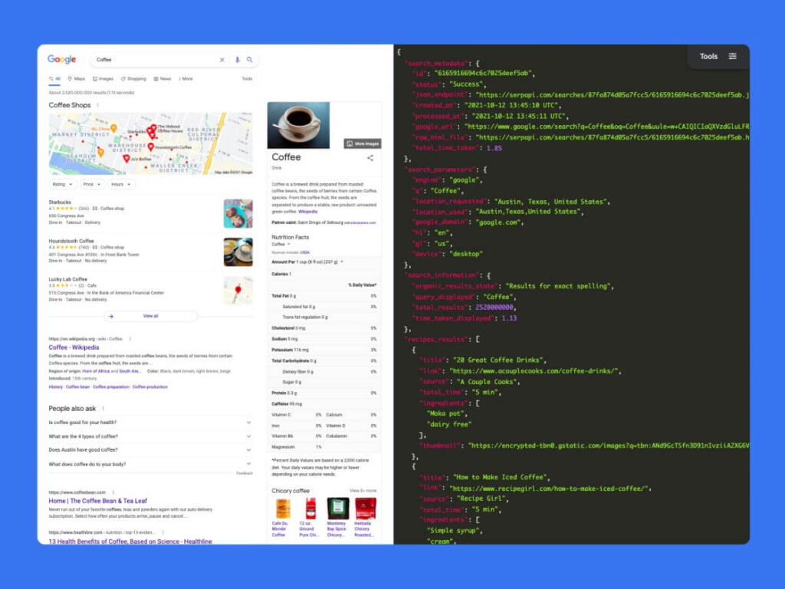Click the View all button below coffee shop listings
Screen dimensions: 785x589
(149, 315)
